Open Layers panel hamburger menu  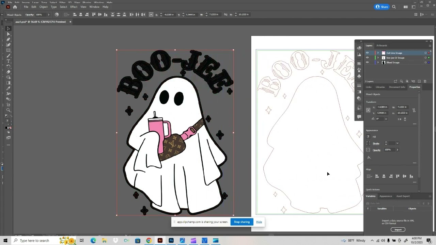tap(430, 46)
